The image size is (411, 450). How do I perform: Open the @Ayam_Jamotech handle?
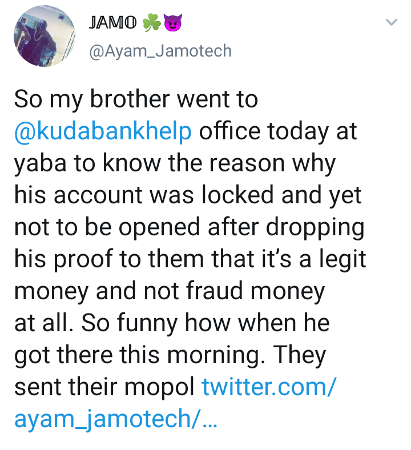pos(160,51)
